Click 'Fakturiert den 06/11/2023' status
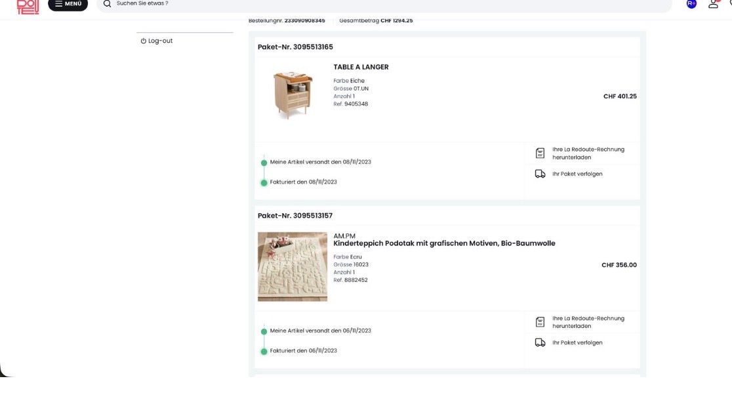This screenshot has height=406, width=732. tap(304, 352)
